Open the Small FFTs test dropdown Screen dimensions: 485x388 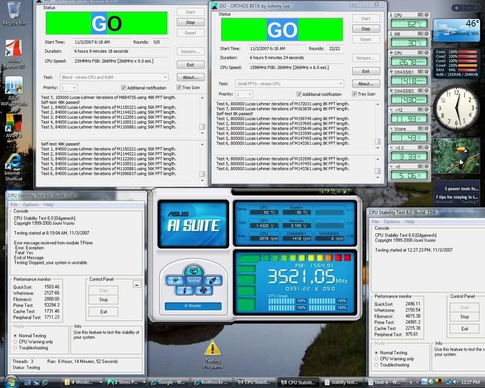290,84
